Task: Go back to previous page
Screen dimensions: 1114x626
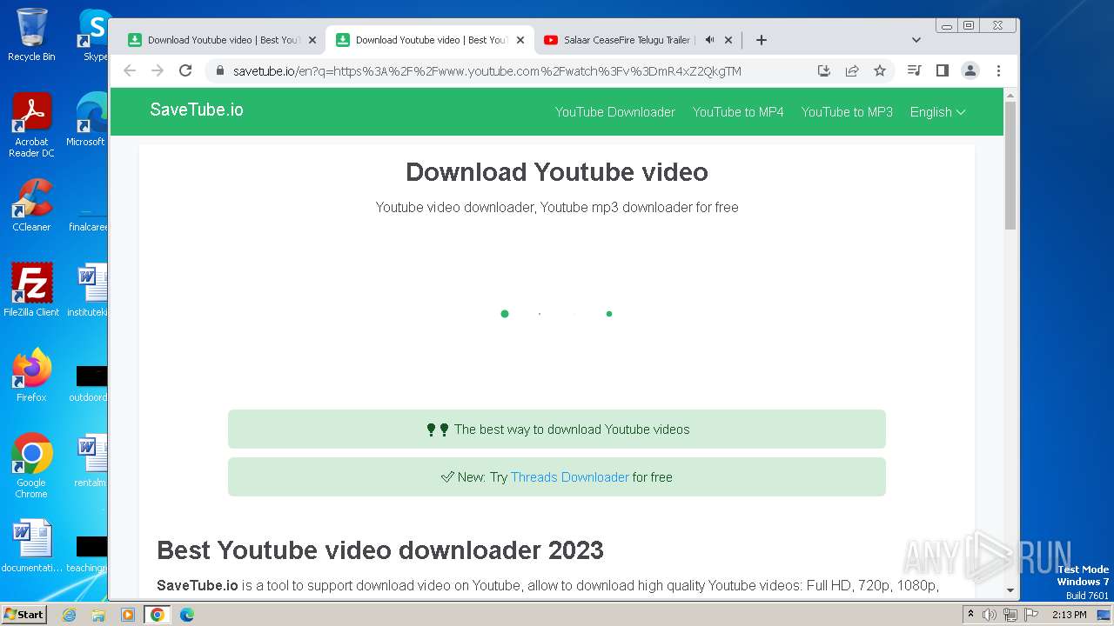Action: tap(130, 70)
